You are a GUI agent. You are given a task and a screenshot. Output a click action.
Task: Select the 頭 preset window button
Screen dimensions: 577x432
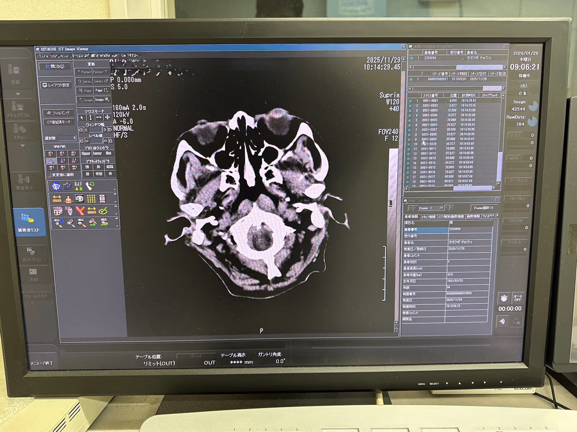click(x=87, y=167)
